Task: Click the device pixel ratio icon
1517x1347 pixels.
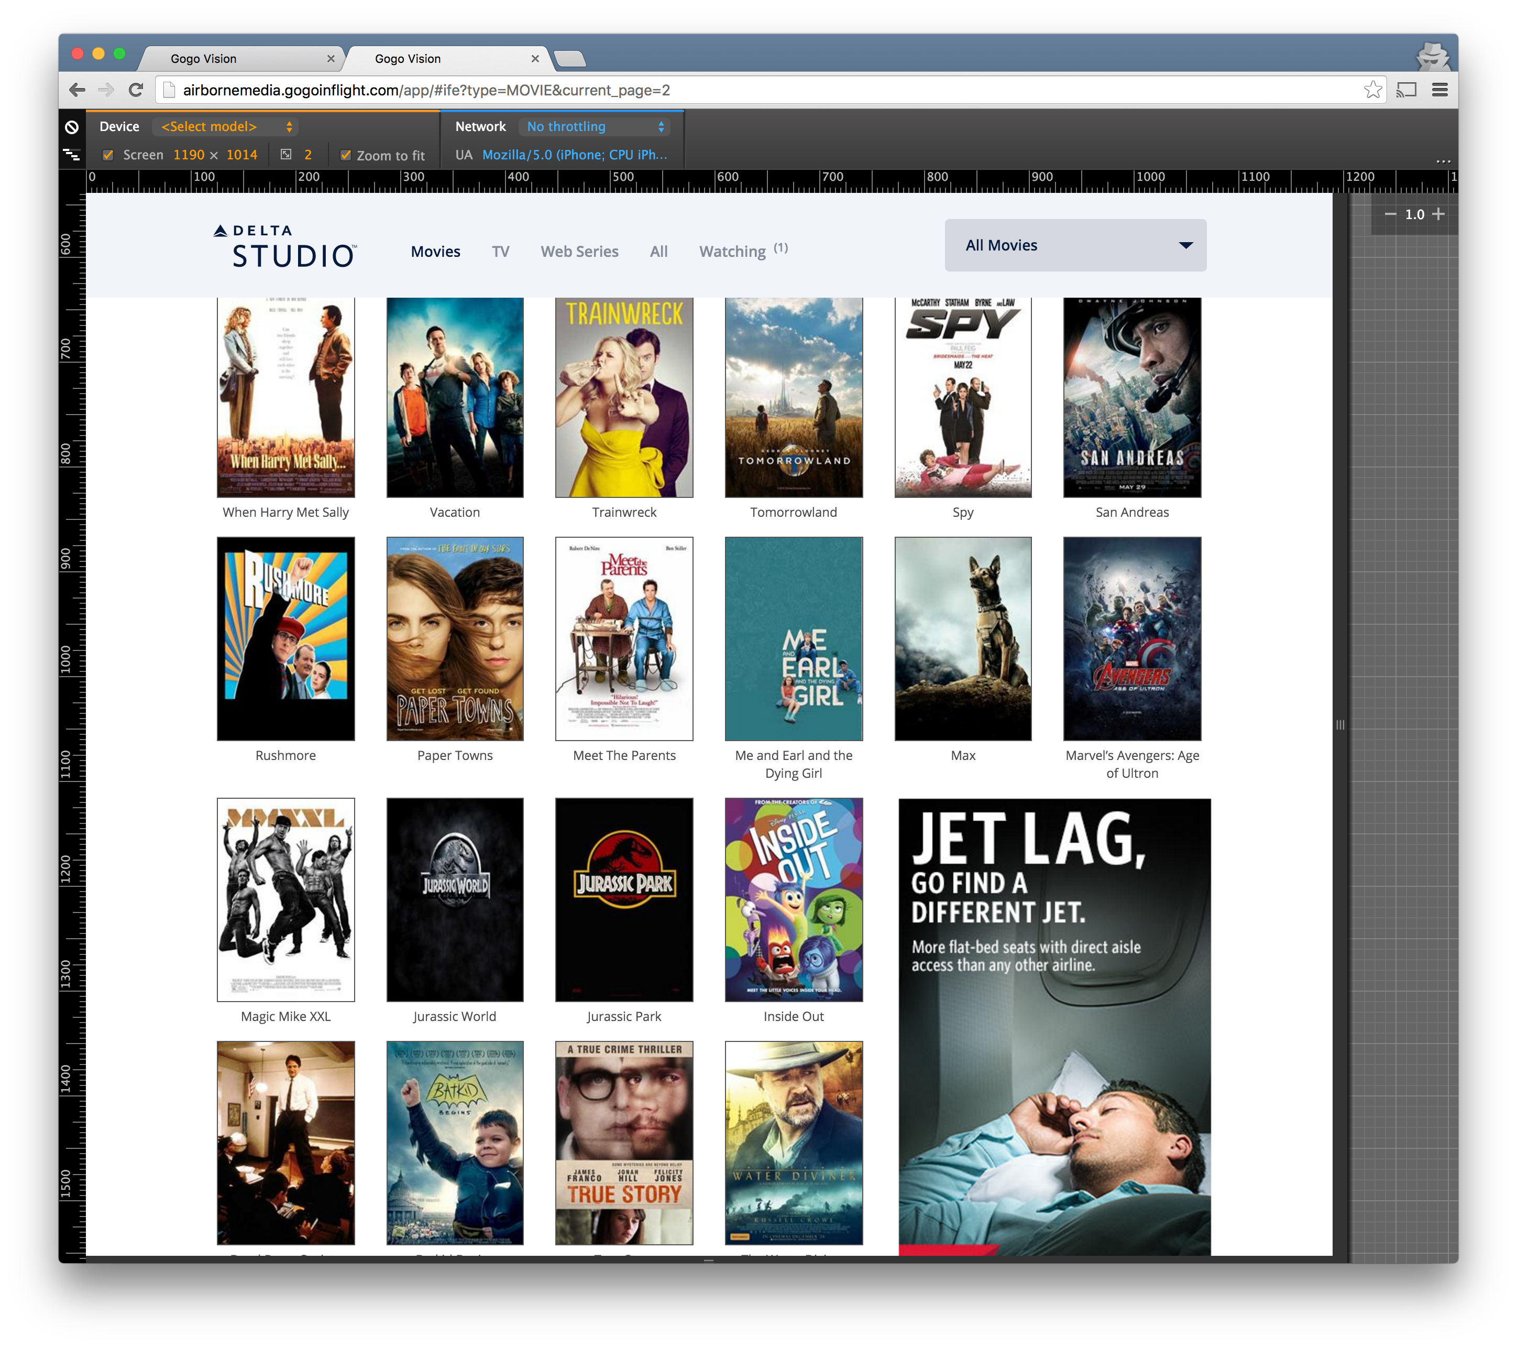Action: coord(285,155)
